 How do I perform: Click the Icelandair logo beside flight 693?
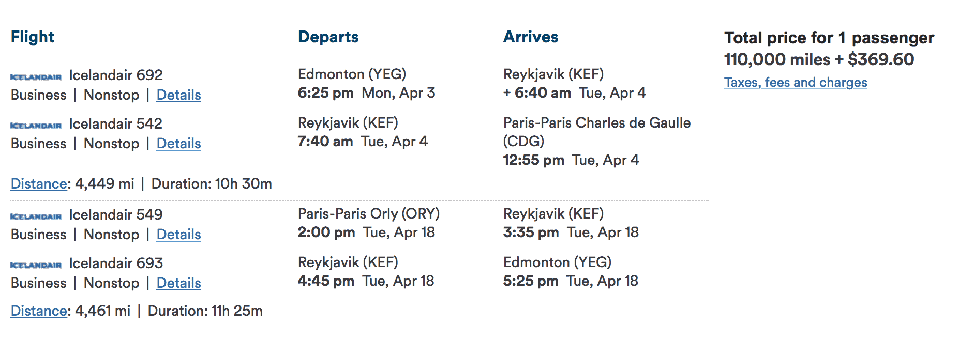pyautogui.click(x=36, y=263)
